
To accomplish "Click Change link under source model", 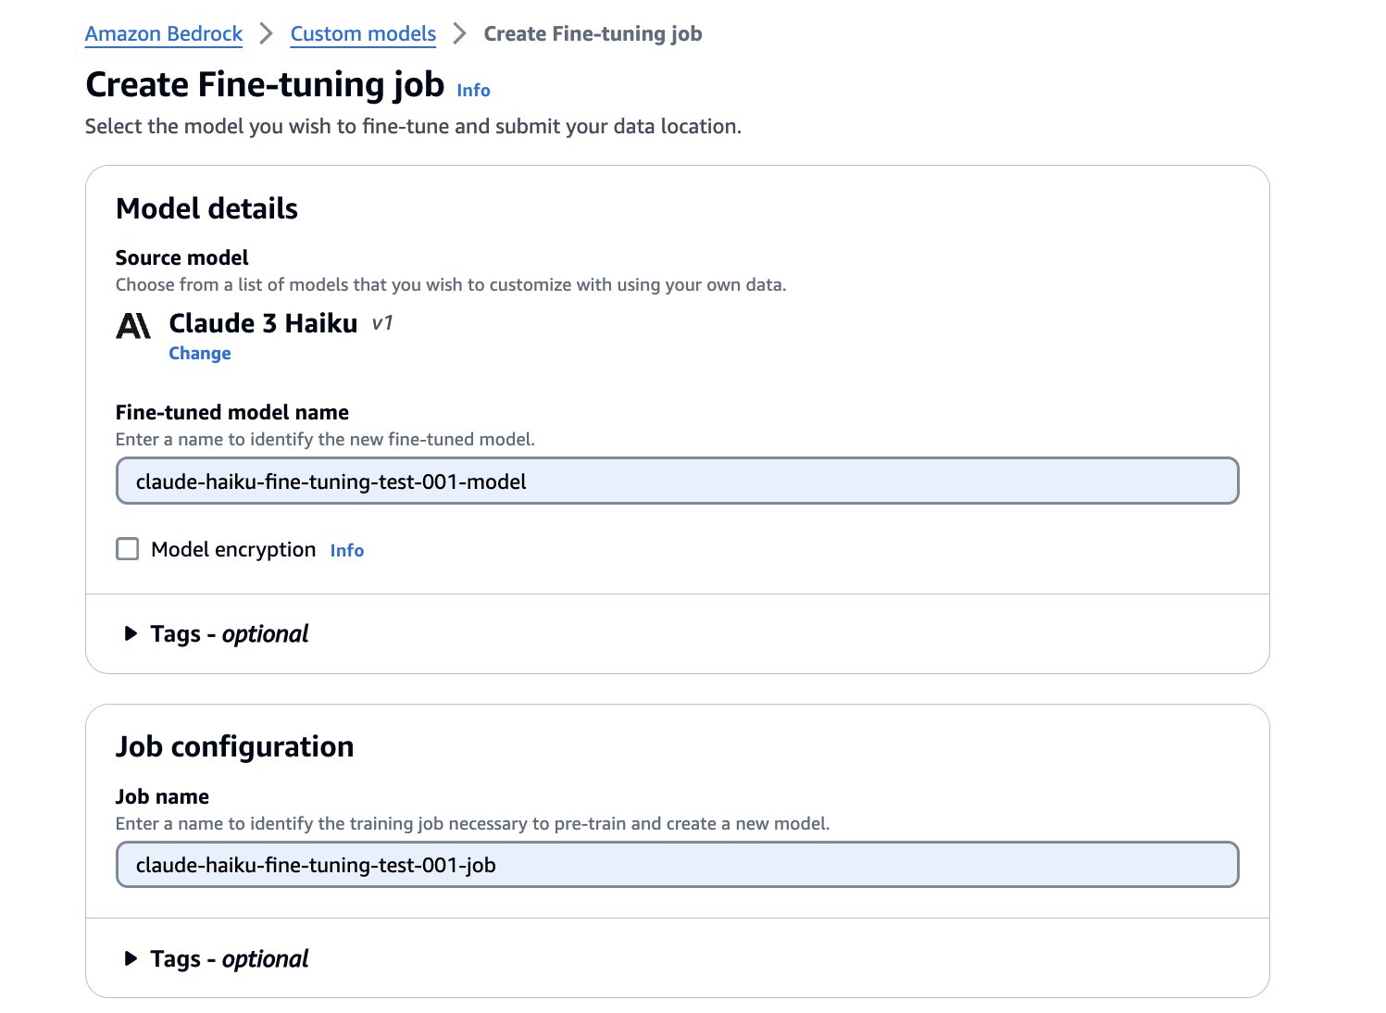I will pyautogui.click(x=200, y=354).
